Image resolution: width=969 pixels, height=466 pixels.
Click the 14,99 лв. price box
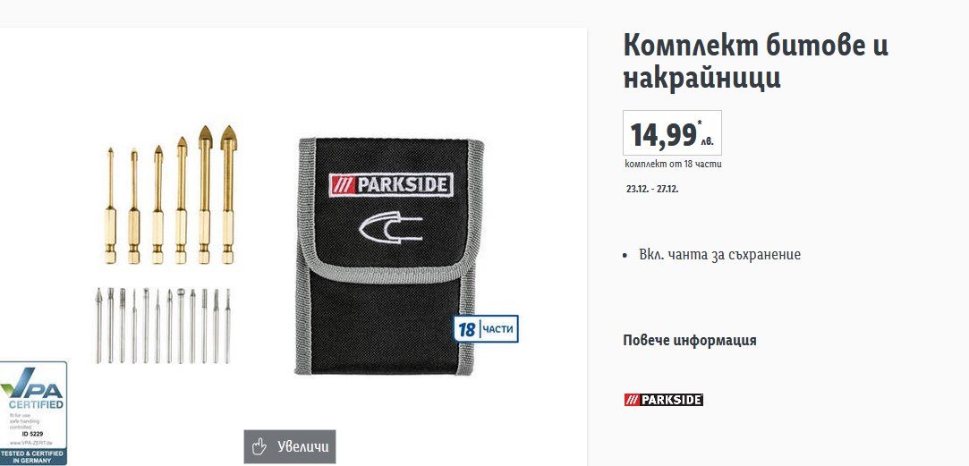672,133
